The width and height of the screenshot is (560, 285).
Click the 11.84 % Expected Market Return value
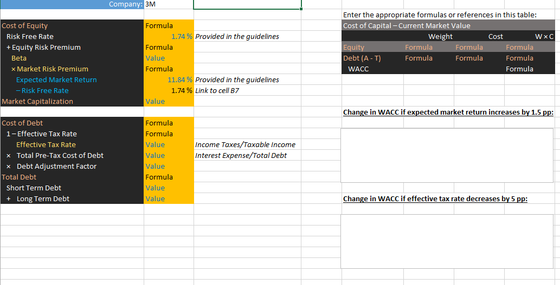pyautogui.click(x=169, y=80)
